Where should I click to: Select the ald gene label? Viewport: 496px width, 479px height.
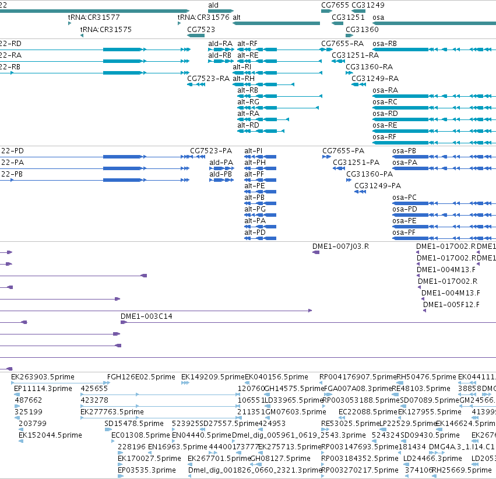coord(213,5)
